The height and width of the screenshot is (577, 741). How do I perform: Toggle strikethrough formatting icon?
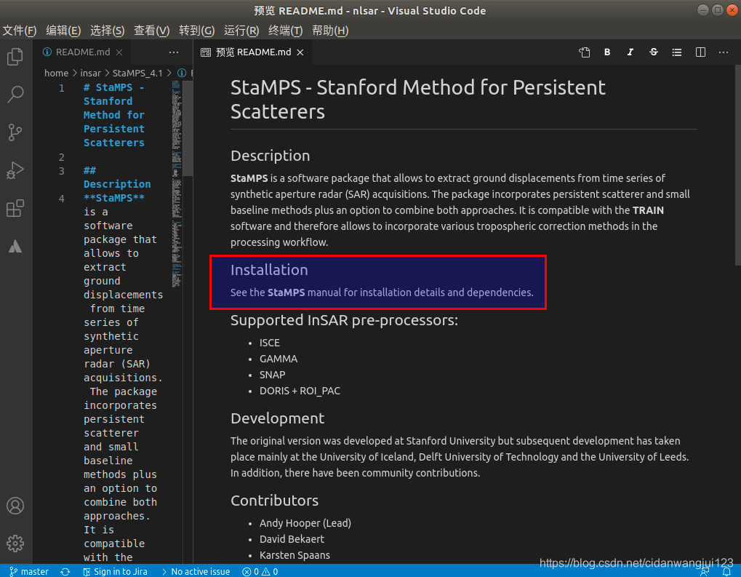pos(654,52)
